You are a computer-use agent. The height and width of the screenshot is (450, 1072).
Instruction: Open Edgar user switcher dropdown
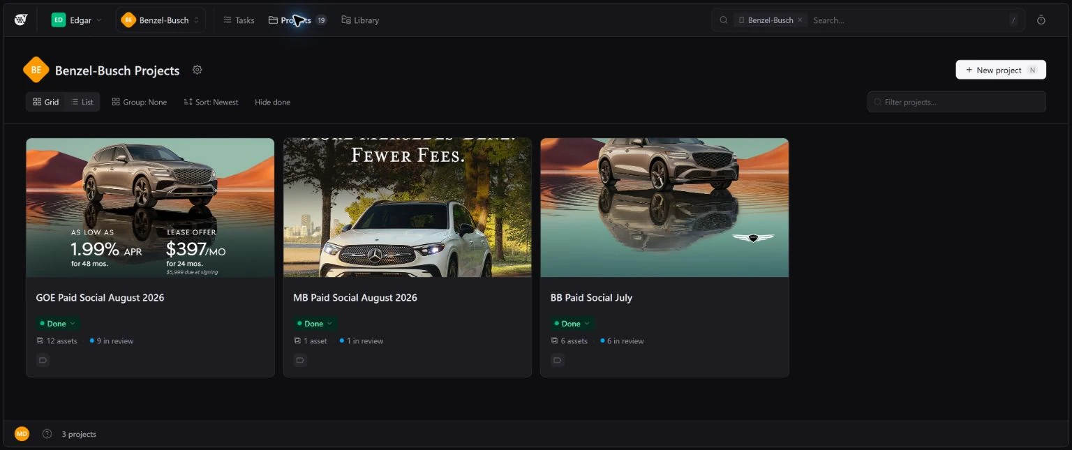coord(77,20)
